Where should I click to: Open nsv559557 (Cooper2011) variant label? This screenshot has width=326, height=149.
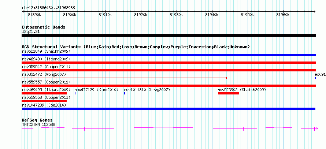click(46, 82)
